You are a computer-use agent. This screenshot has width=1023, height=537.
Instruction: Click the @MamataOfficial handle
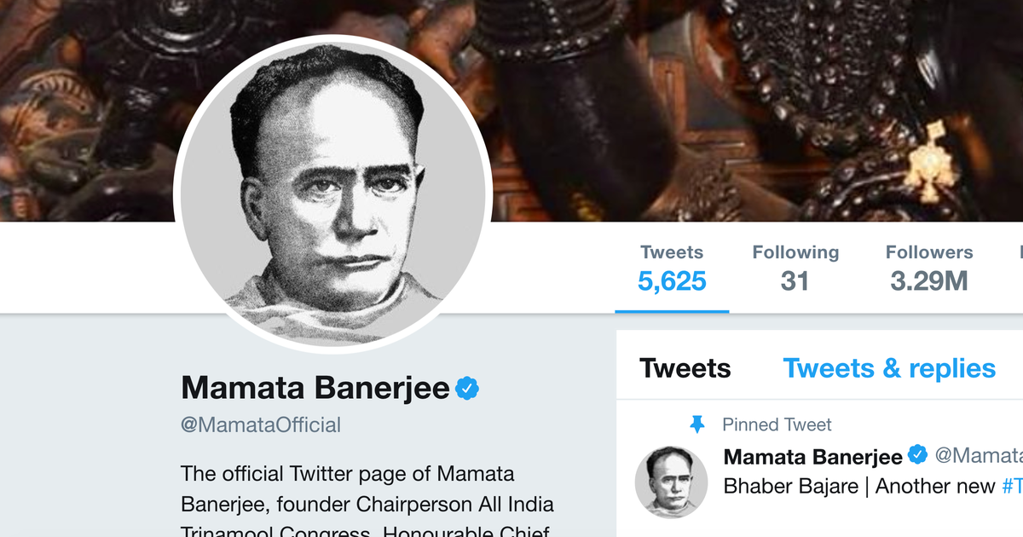(x=261, y=424)
